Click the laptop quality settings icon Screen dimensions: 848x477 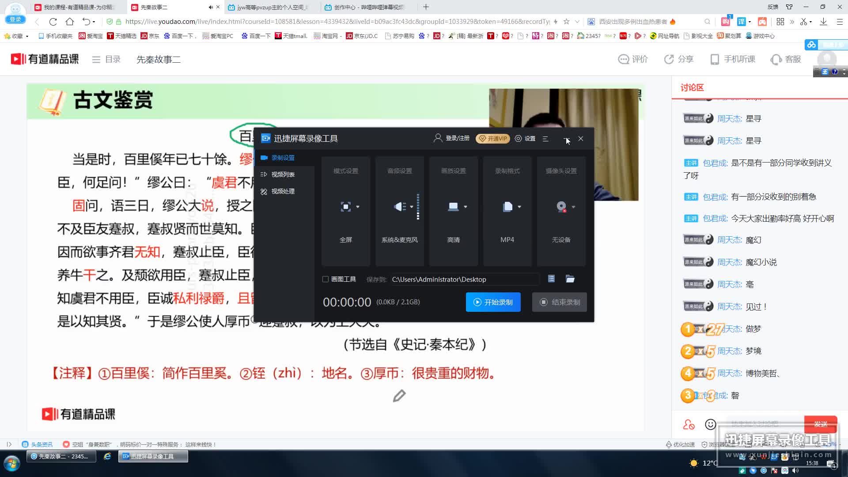click(454, 207)
